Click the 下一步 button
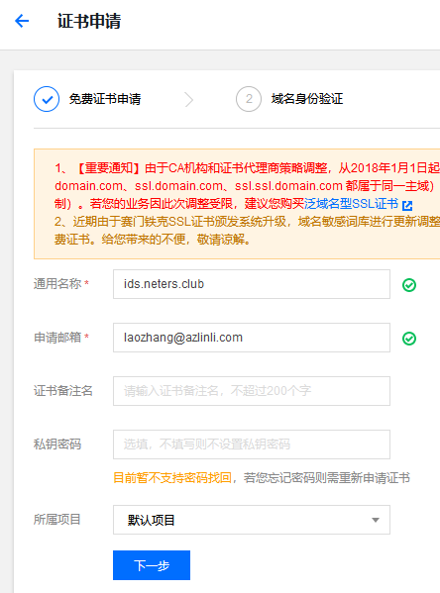Viewport: 440px width, 593px height. pyautogui.click(x=152, y=565)
